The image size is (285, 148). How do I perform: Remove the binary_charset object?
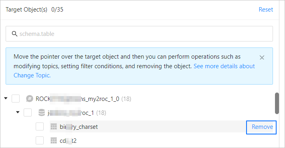[x=261, y=127]
